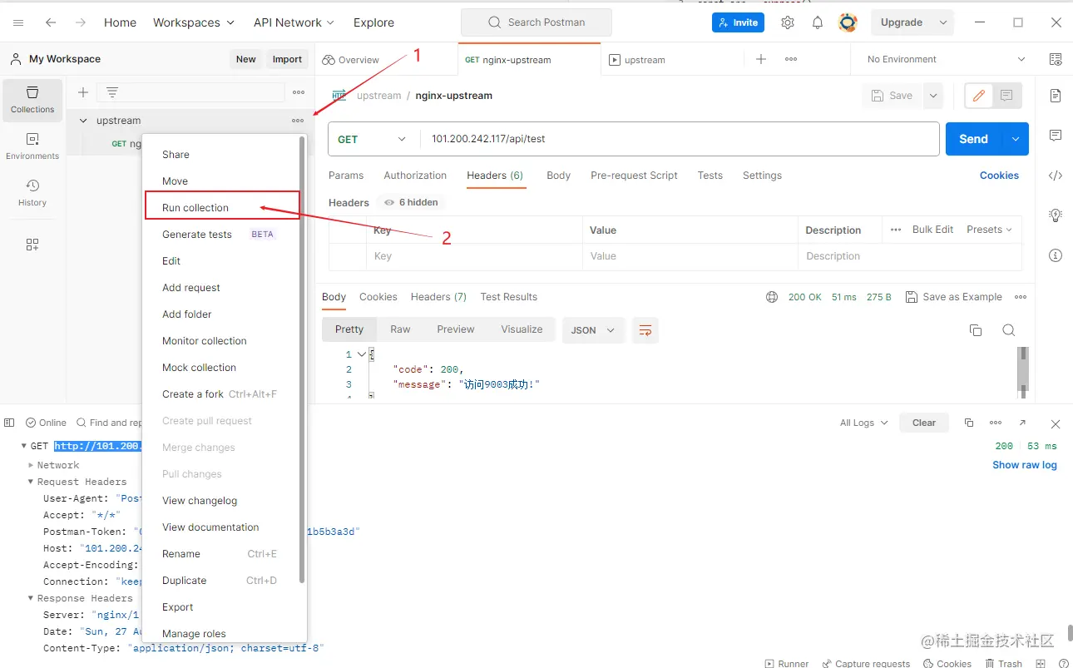Viewport: 1073px width, 668px height.
Task: Open the Comments icon in the right sidebar
Action: pos(1056,136)
